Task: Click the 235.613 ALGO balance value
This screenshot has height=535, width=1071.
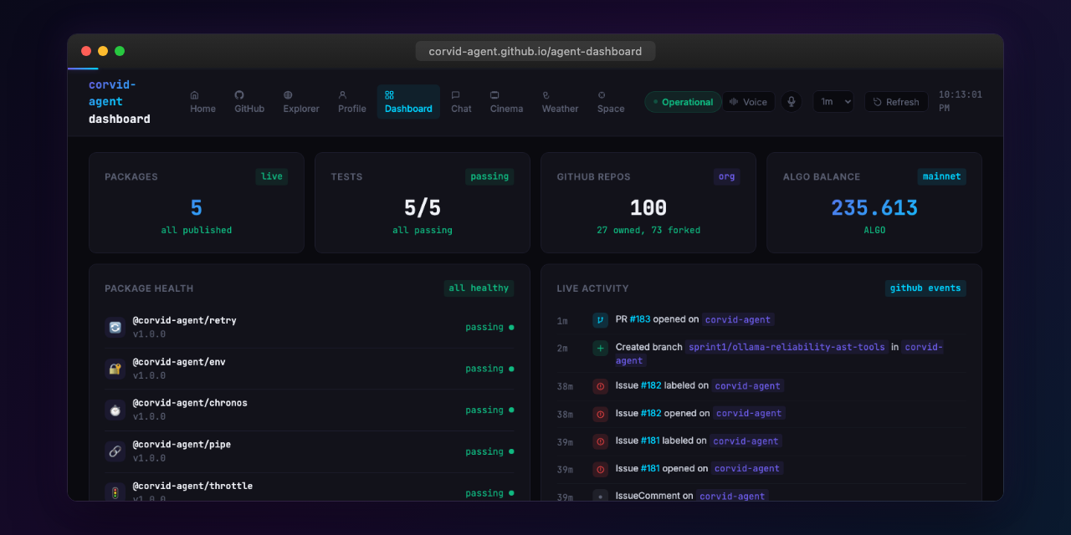Action: 874,207
